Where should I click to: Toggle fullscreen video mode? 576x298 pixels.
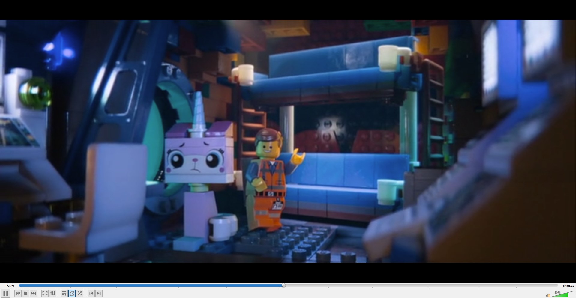[45, 293]
